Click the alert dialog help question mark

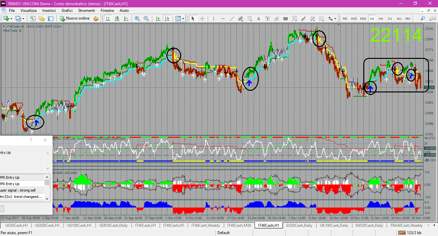click(x=31, y=140)
